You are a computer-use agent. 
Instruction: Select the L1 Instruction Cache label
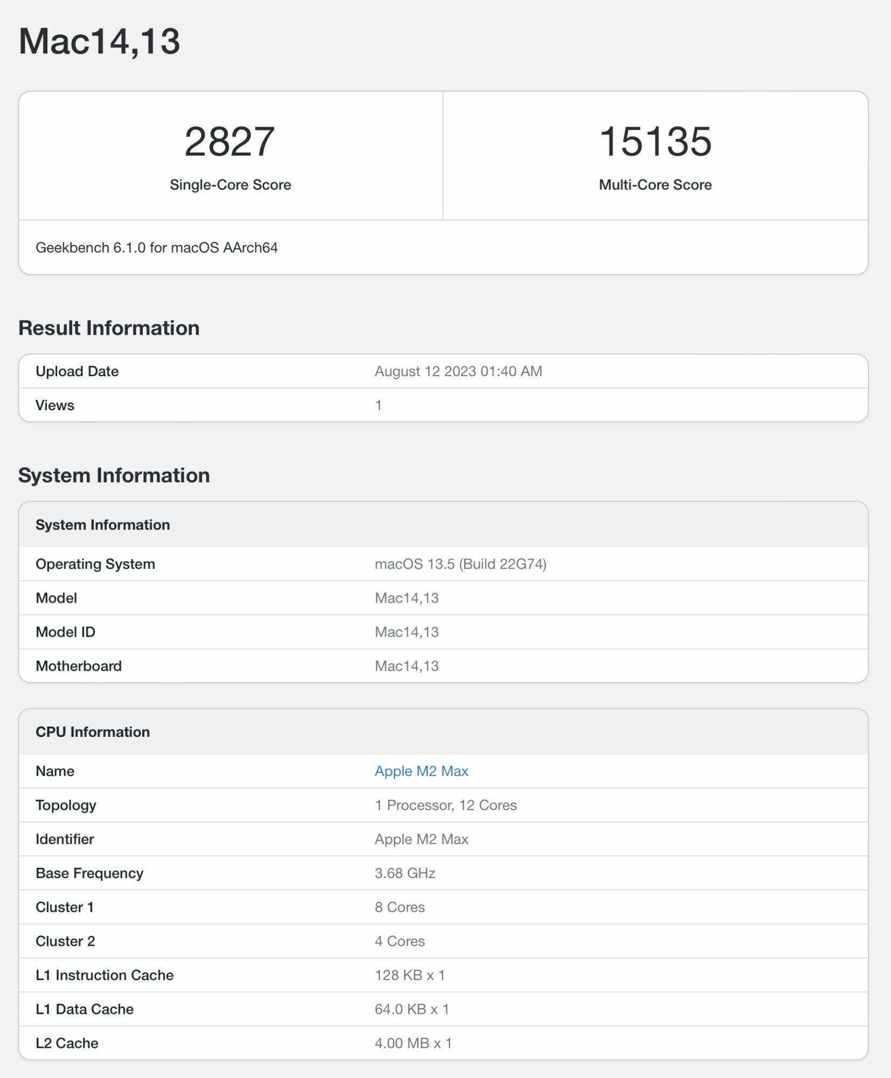pyautogui.click(x=105, y=975)
